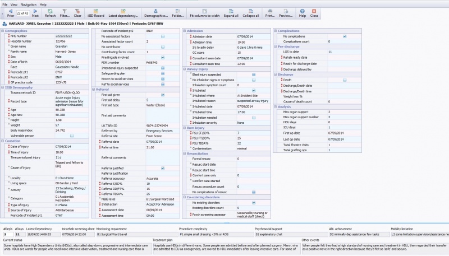Toggle Death checkbox

coord(345,80)
